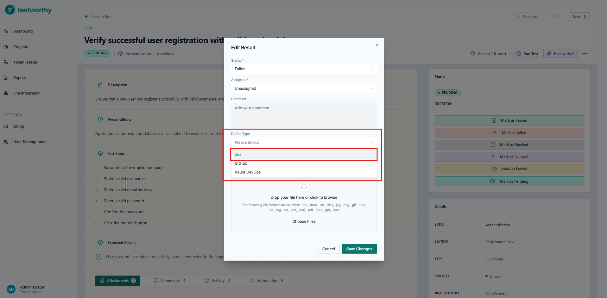Click the Comment text area
607x298 pixels.
304,115
